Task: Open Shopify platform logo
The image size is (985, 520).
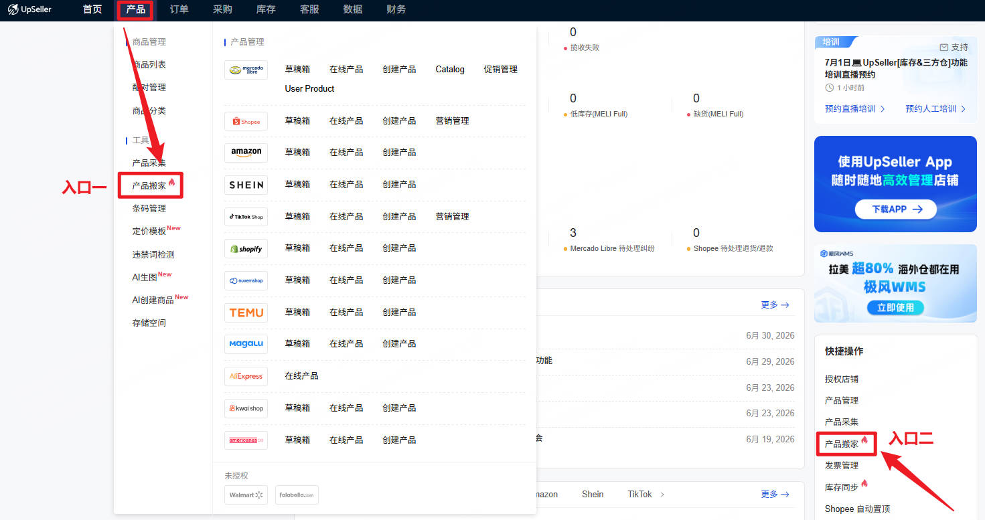Action: click(246, 248)
